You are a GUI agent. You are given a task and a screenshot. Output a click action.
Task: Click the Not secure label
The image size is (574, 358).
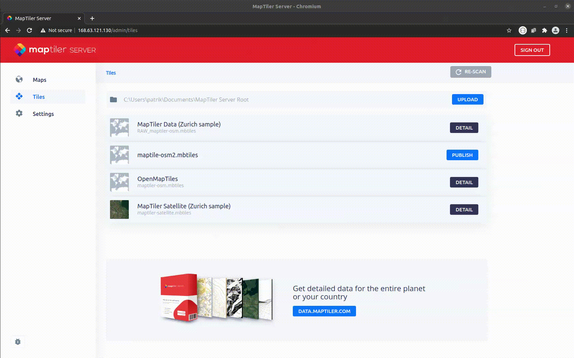pyautogui.click(x=60, y=30)
